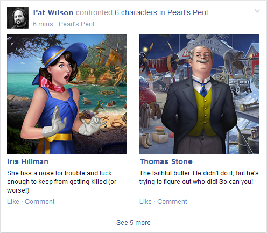Click the raccoon in Thomas Stone's picture
This screenshot has height=233, width=267.
(x=255, y=132)
